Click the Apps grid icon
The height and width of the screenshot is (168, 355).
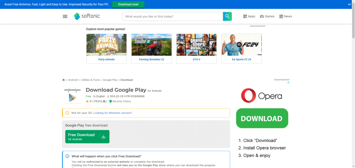click(245, 17)
